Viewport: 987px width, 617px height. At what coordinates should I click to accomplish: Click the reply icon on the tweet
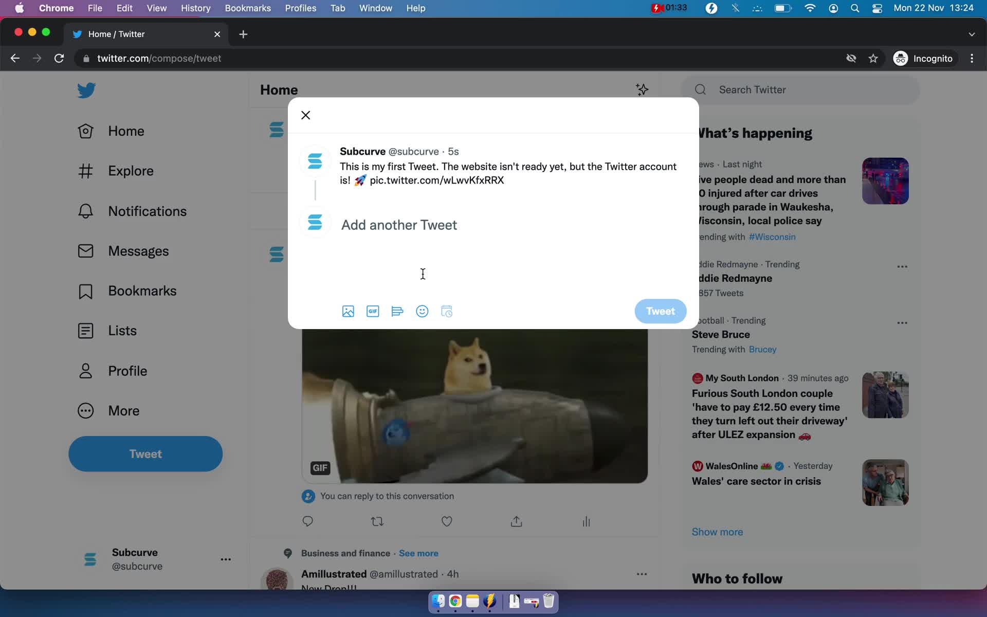(x=307, y=522)
